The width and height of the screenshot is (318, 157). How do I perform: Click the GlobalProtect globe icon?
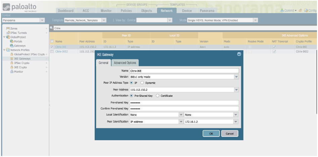pyautogui.click(x=8, y=37)
